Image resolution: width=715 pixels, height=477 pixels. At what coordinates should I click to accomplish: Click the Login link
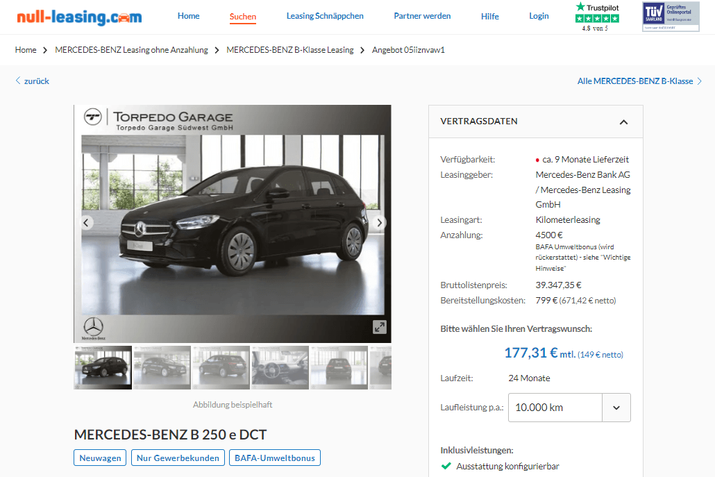click(x=539, y=16)
